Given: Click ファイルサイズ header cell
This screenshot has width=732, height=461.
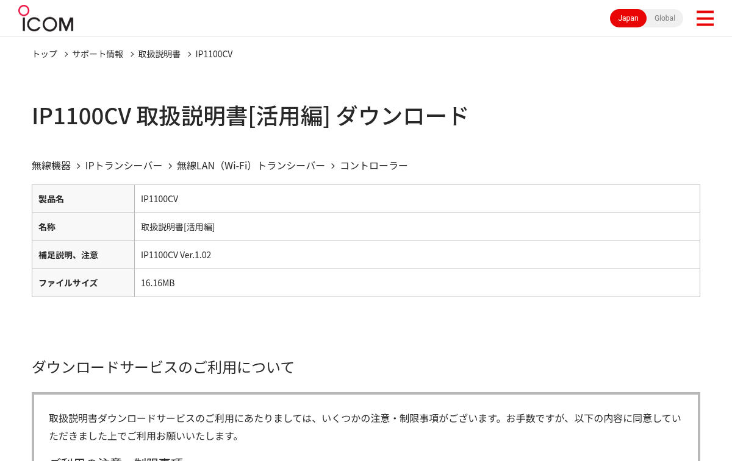Looking at the screenshot, I should click(x=83, y=283).
